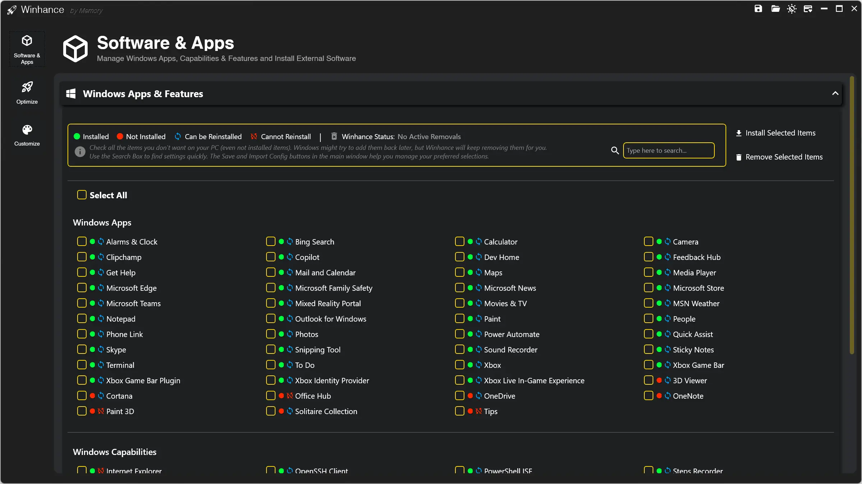
Task: Check the Xbox Live In-Game Experience checkbox
Action: pyautogui.click(x=460, y=380)
